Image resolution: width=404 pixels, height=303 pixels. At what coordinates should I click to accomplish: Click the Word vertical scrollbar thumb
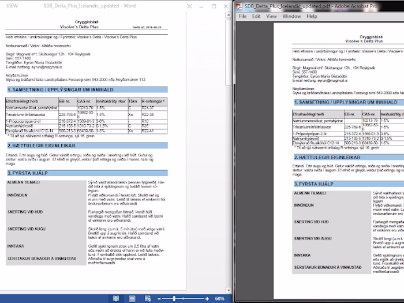229,53
